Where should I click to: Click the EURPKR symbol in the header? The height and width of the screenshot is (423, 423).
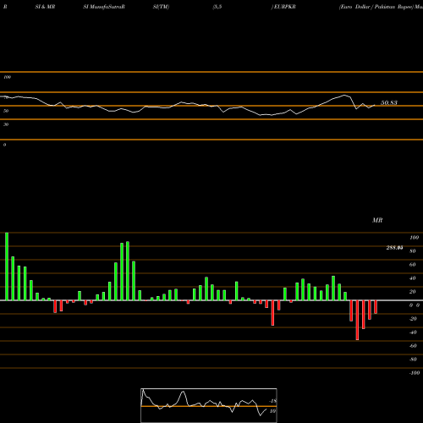(x=284, y=7)
